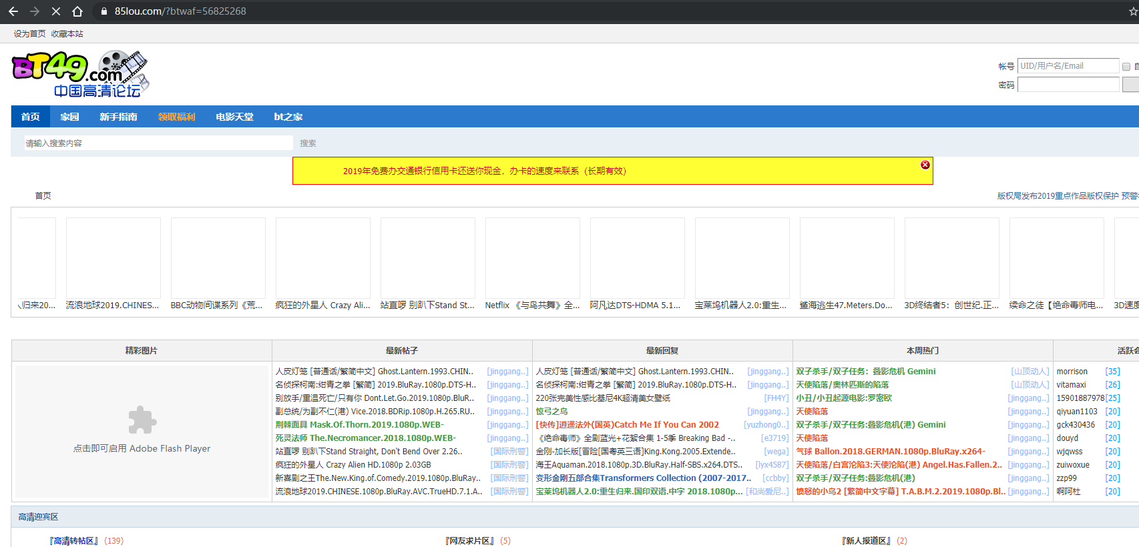Open reply 惊弓之鸟
This screenshot has width=1139, height=547.
551,412
